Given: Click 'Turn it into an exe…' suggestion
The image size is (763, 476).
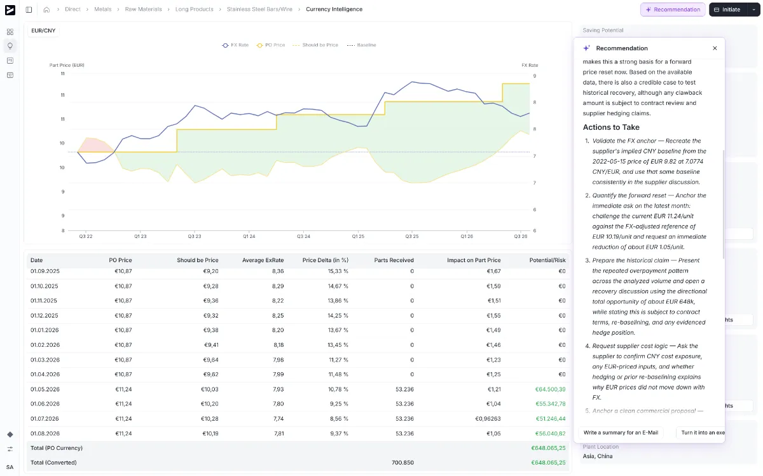Looking at the screenshot, I should [x=701, y=433].
